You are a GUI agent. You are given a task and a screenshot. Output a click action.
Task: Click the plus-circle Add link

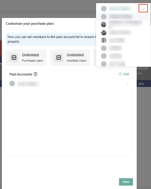point(124,74)
